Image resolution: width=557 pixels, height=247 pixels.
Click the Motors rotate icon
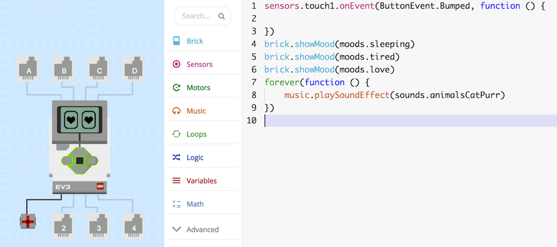pos(176,88)
